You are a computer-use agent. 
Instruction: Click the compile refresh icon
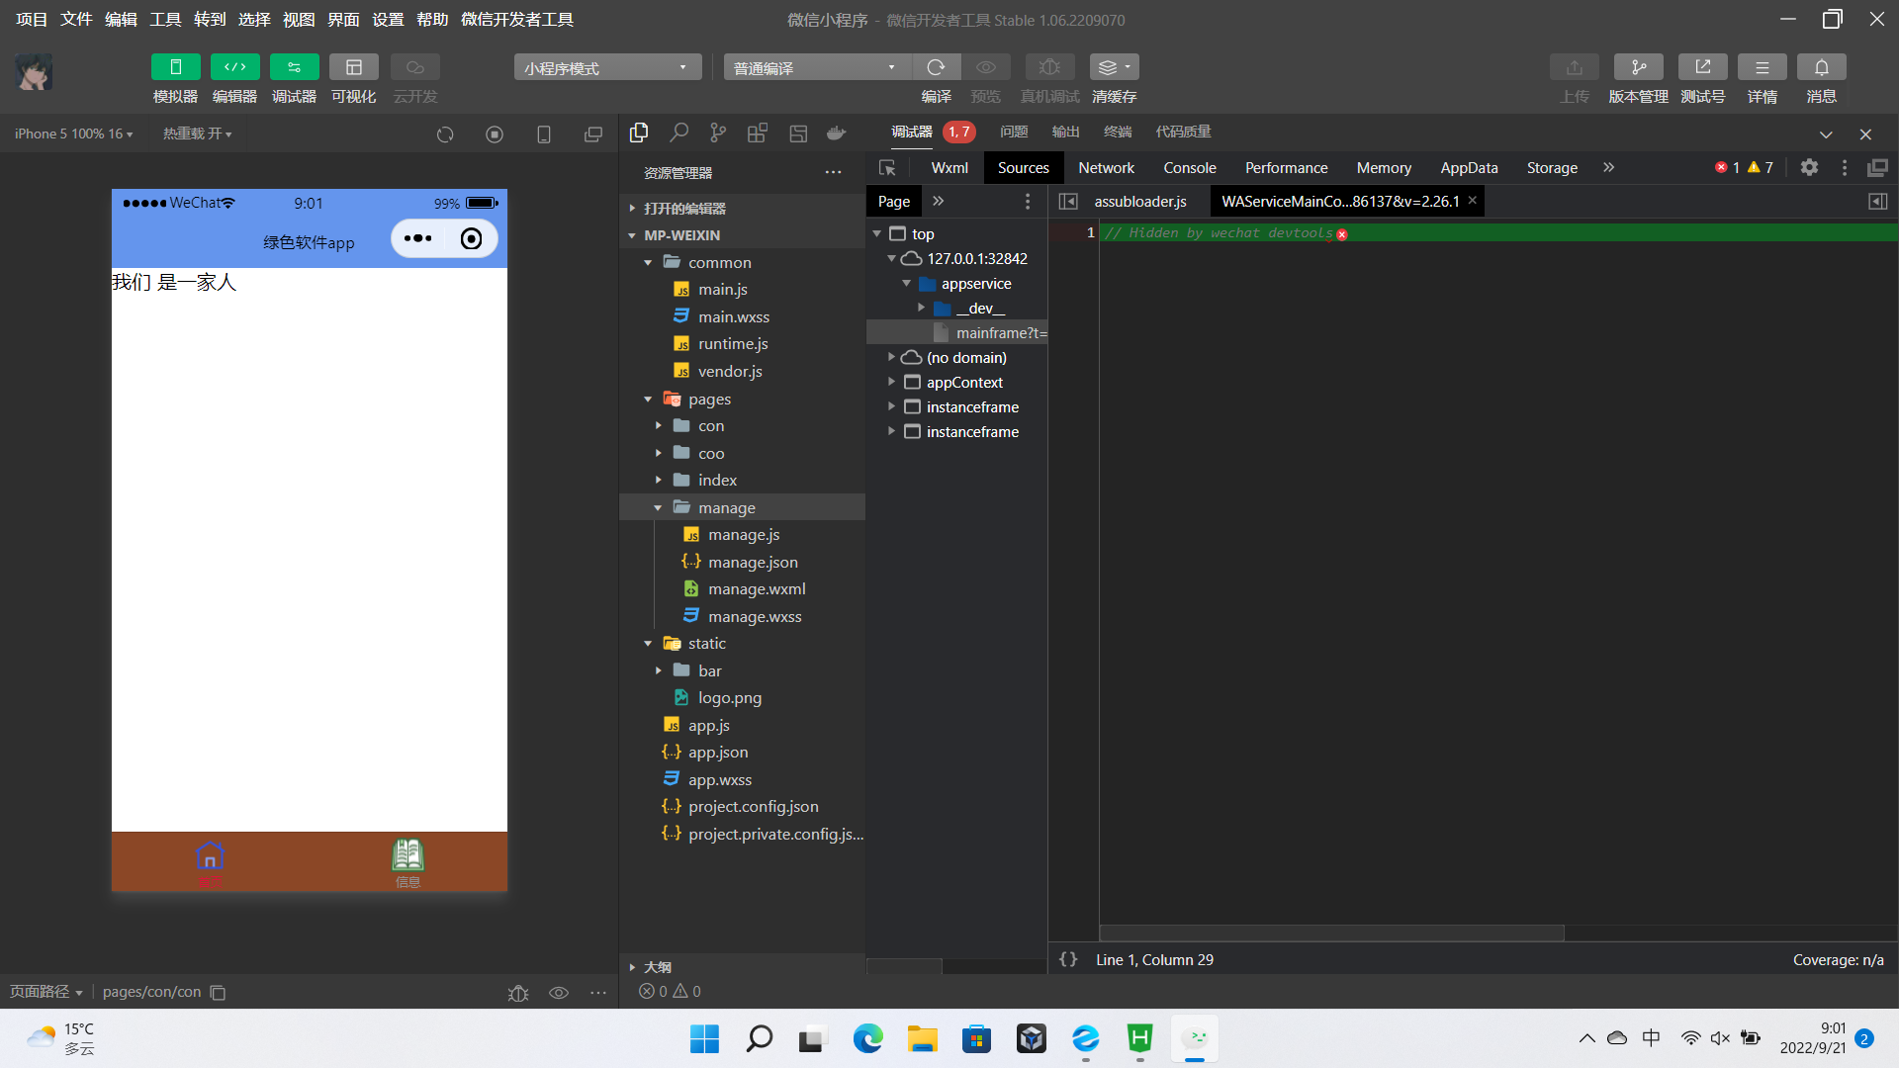(x=936, y=67)
